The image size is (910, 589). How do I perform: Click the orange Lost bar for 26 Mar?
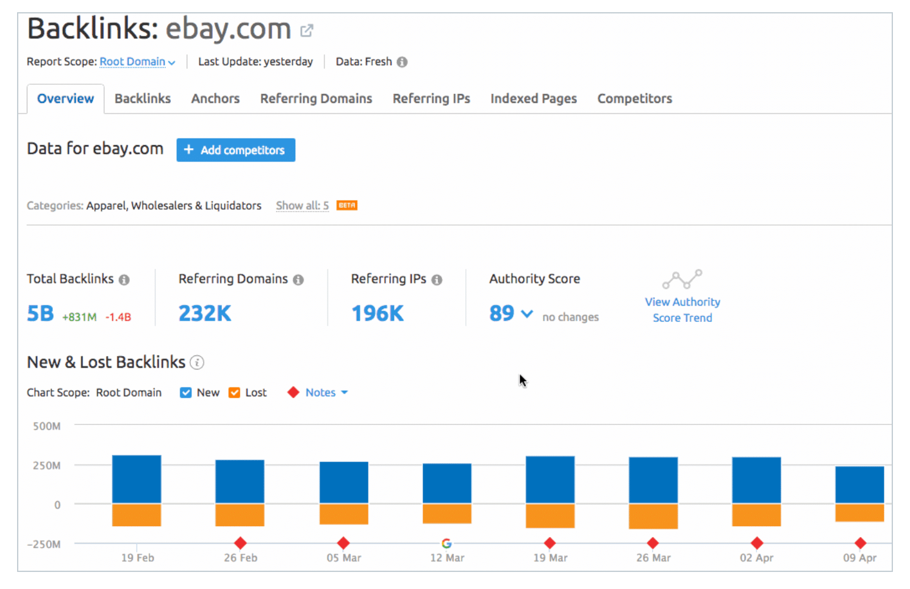653,516
